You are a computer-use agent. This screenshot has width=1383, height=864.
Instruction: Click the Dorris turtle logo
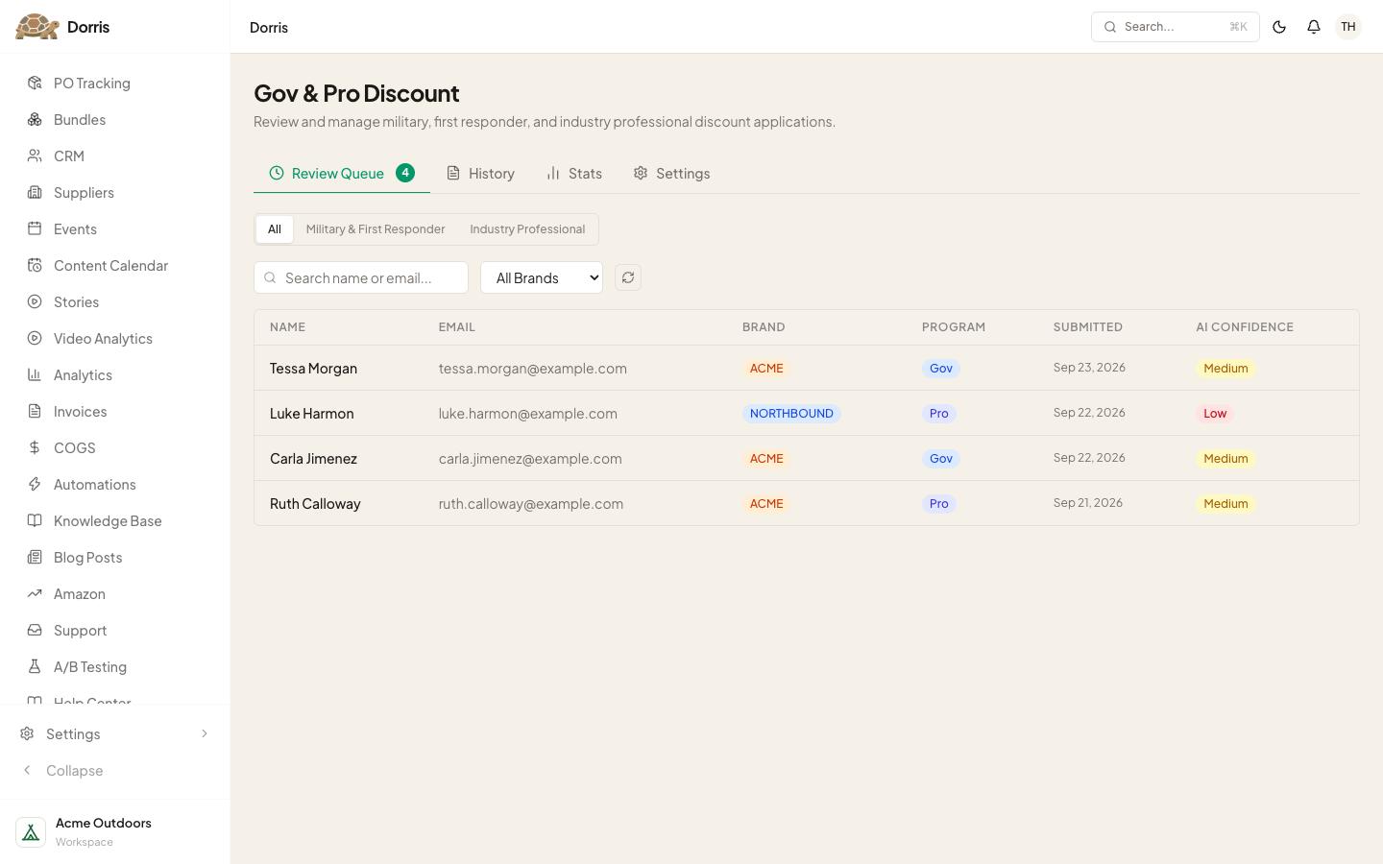(x=37, y=27)
